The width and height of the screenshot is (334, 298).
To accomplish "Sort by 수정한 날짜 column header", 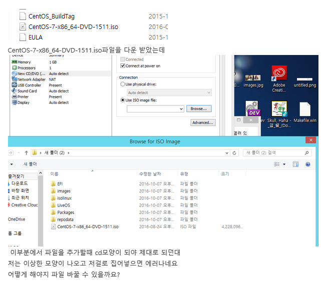I will (x=150, y=174).
